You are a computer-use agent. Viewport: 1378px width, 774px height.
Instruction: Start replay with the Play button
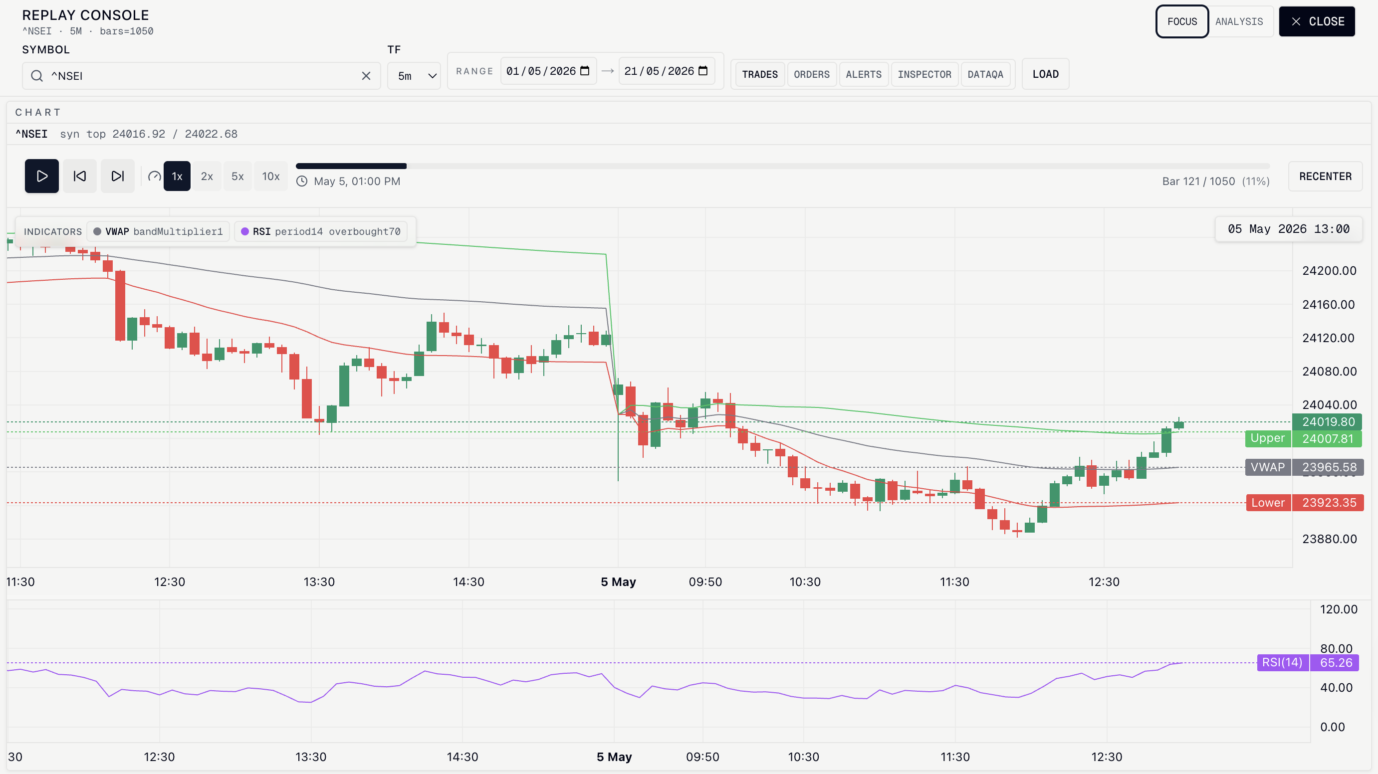tap(42, 176)
